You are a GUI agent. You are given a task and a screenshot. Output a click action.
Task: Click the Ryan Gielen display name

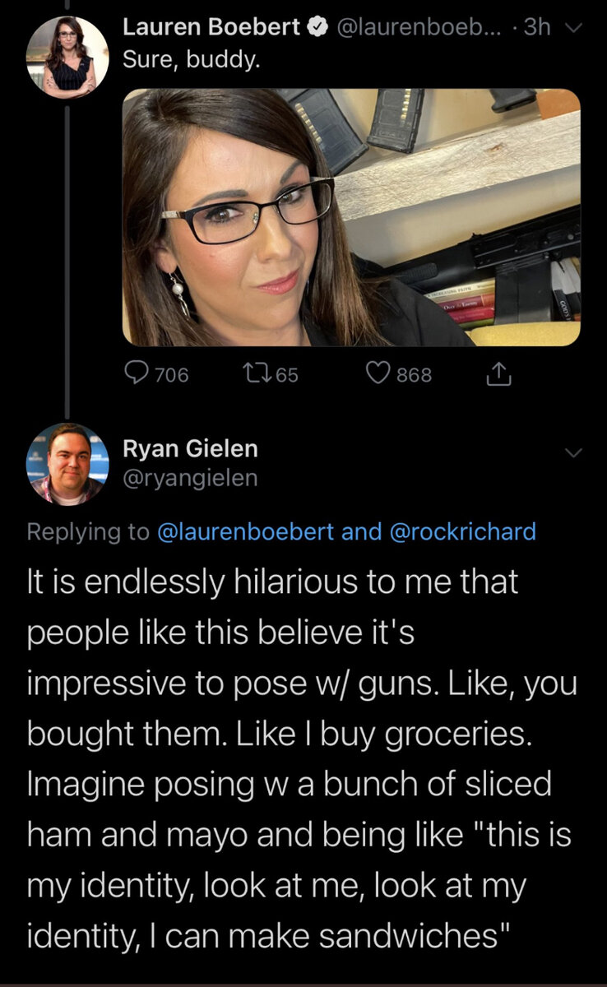pyautogui.click(x=190, y=448)
